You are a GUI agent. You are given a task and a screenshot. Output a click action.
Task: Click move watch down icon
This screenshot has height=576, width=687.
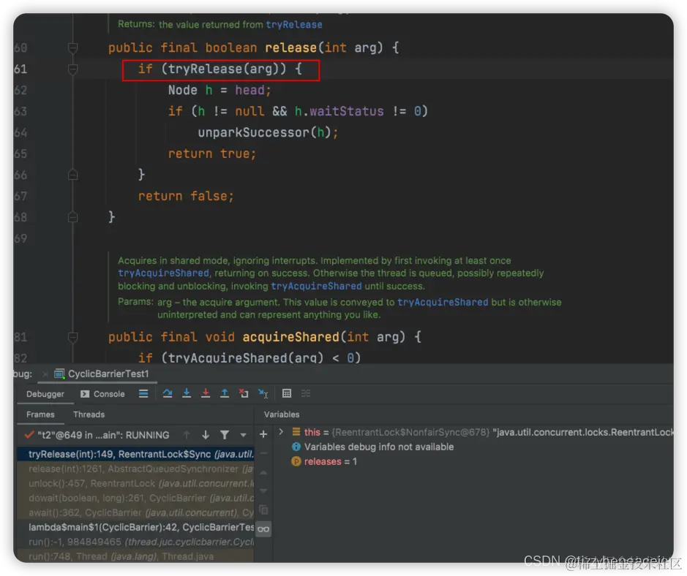tap(263, 491)
